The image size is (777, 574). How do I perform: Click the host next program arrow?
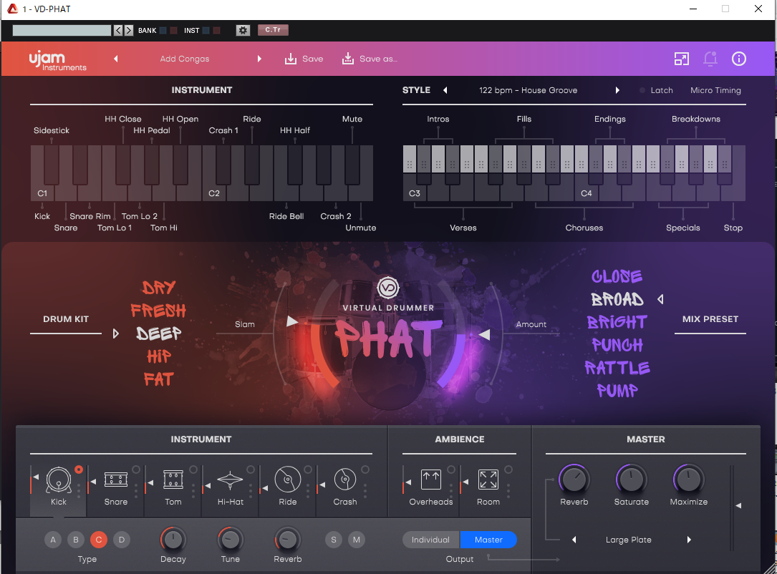click(x=129, y=30)
